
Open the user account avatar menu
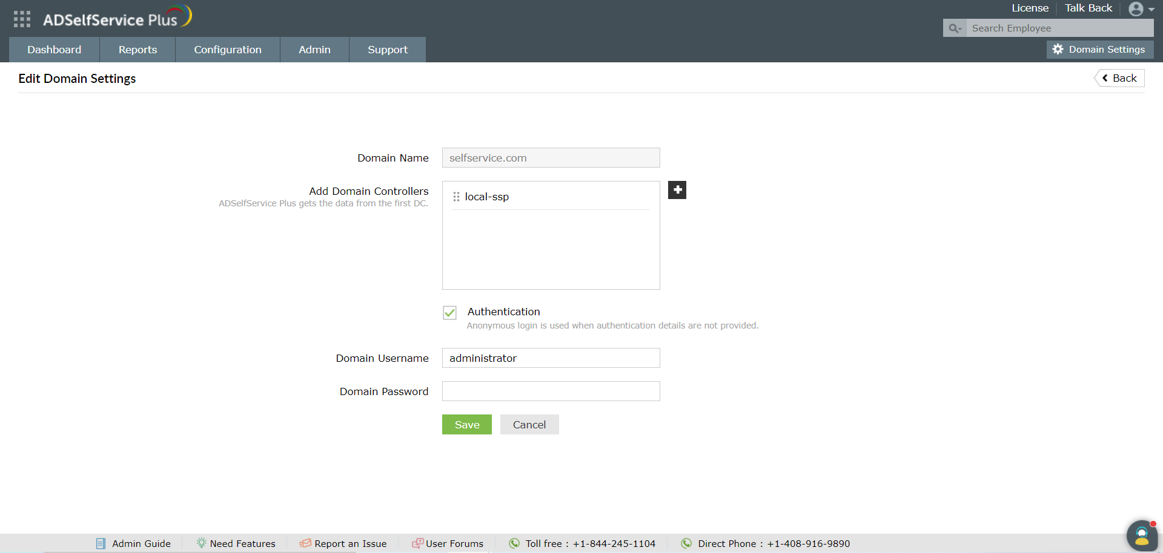coord(1141,8)
